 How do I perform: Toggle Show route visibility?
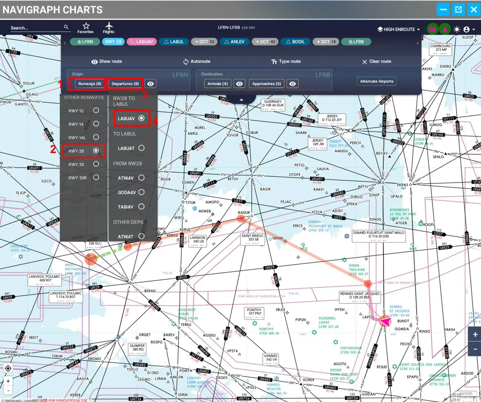coord(106,62)
